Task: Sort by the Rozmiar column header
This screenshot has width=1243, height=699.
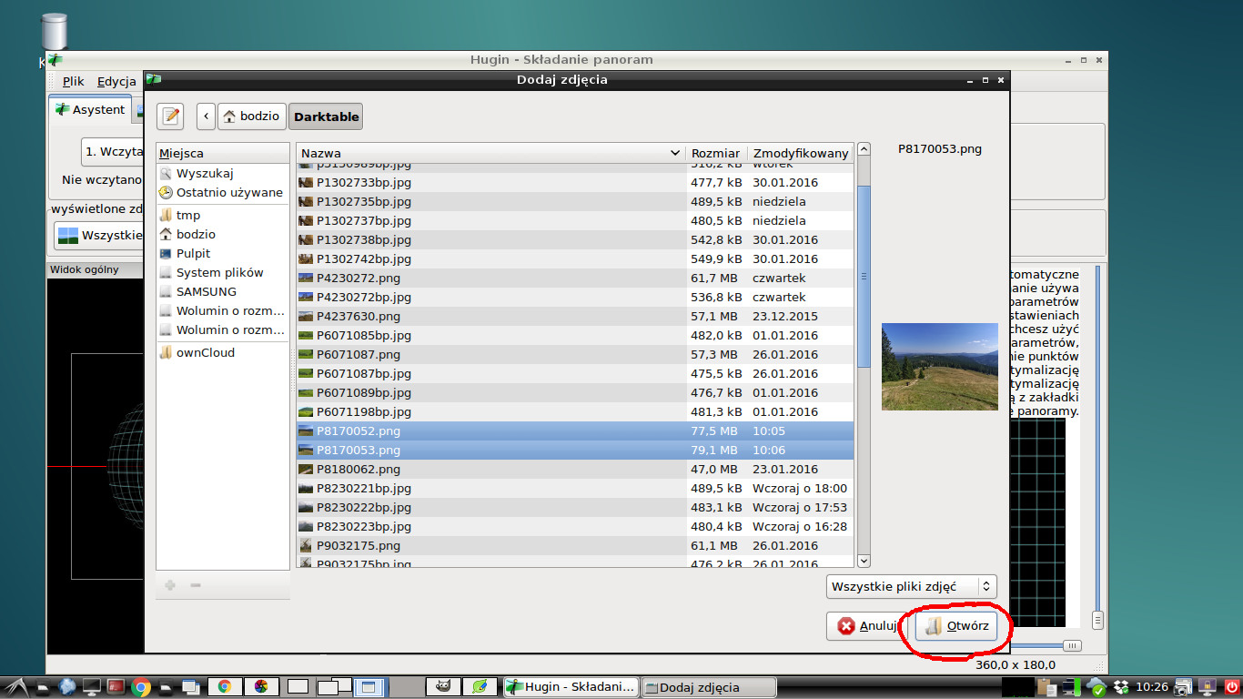Action: tap(715, 153)
